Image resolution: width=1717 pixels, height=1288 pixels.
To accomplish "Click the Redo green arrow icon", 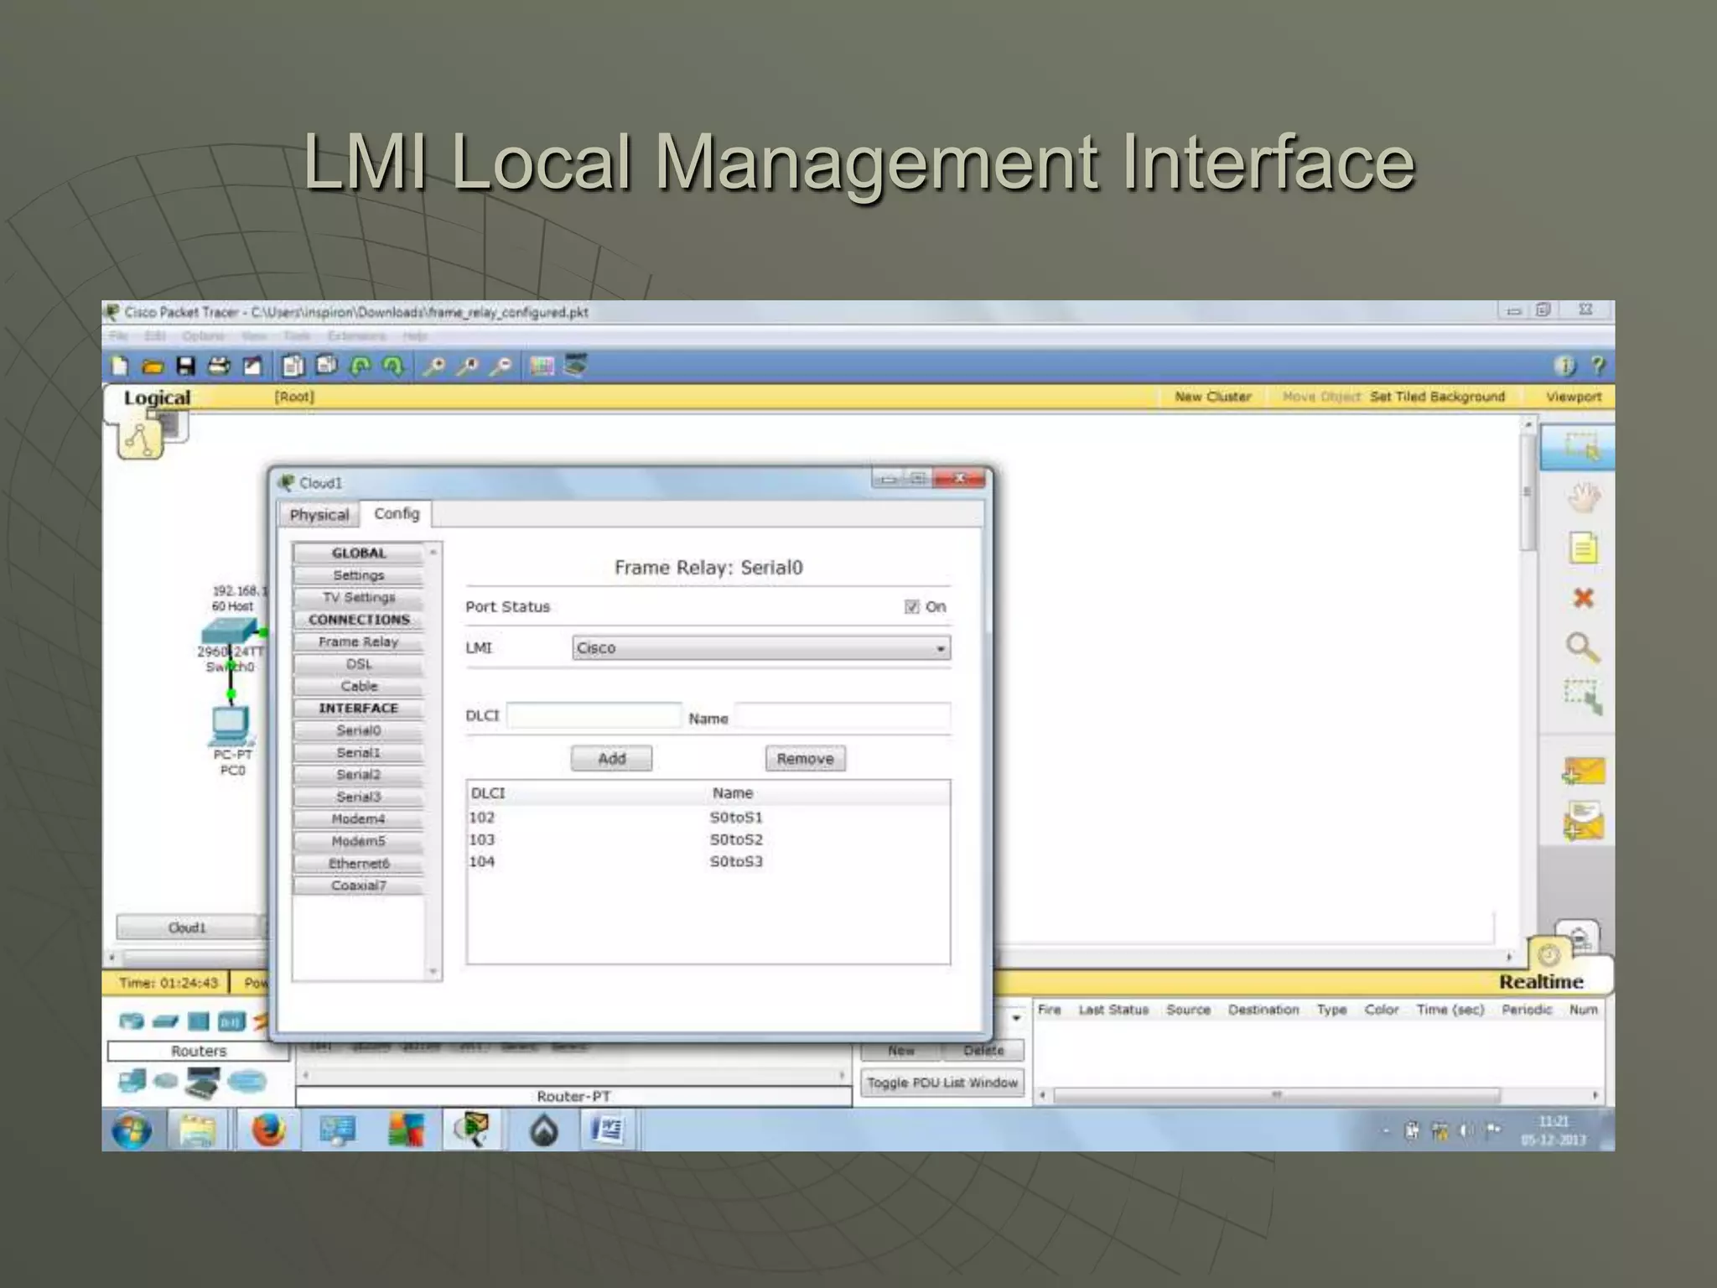I will click(x=393, y=366).
